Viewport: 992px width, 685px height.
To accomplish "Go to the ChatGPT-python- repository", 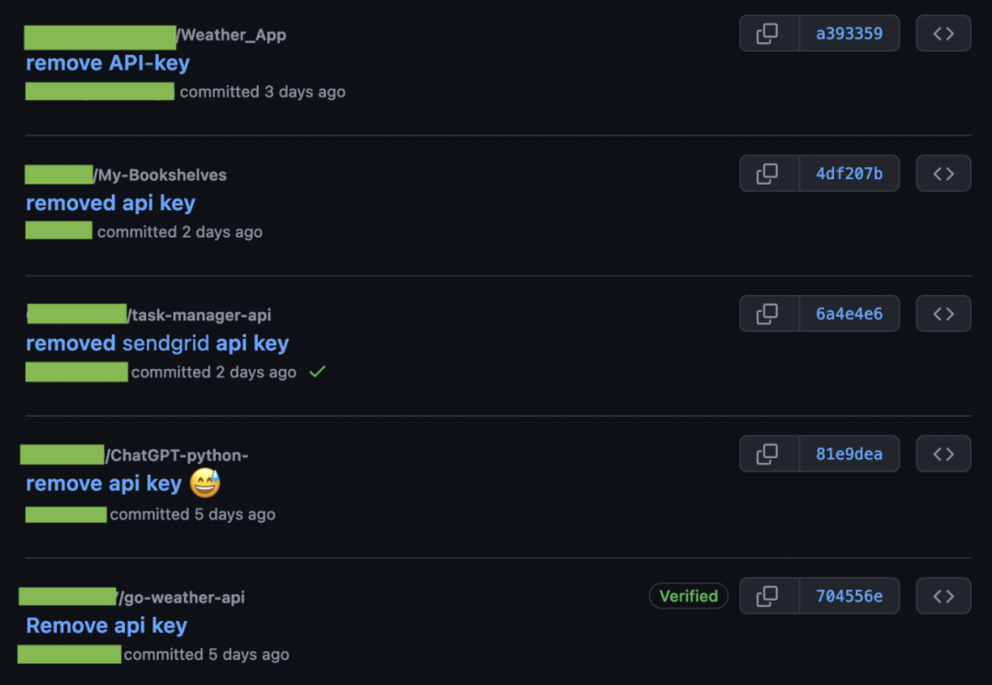I will [179, 456].
